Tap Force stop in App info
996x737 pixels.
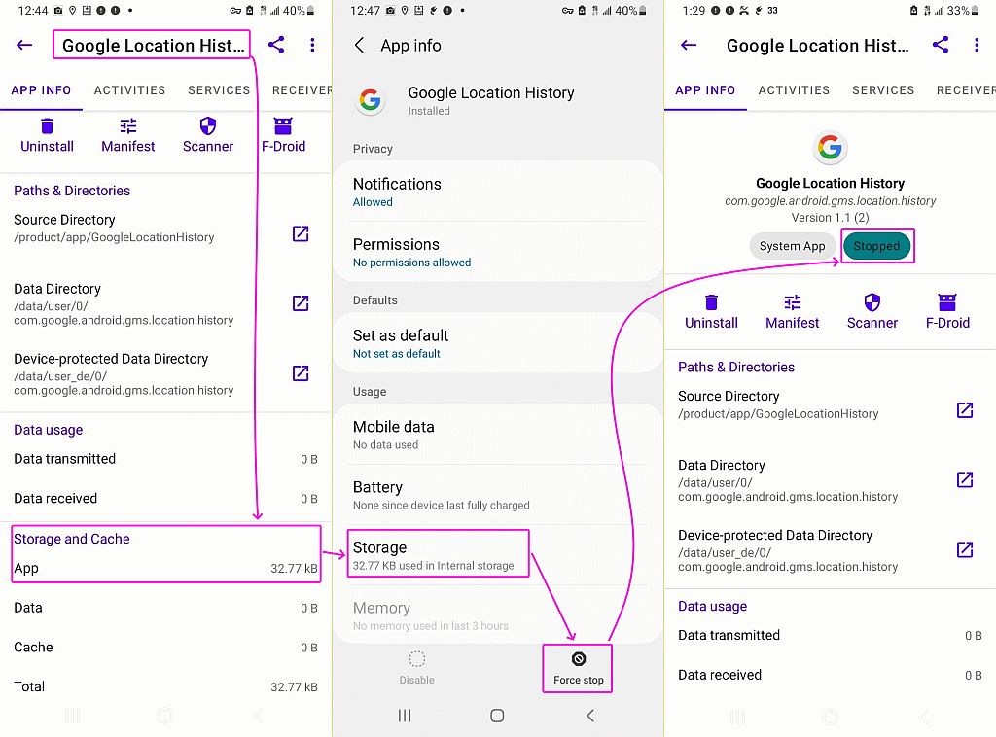pyautogui.click(x=578, y=668)
